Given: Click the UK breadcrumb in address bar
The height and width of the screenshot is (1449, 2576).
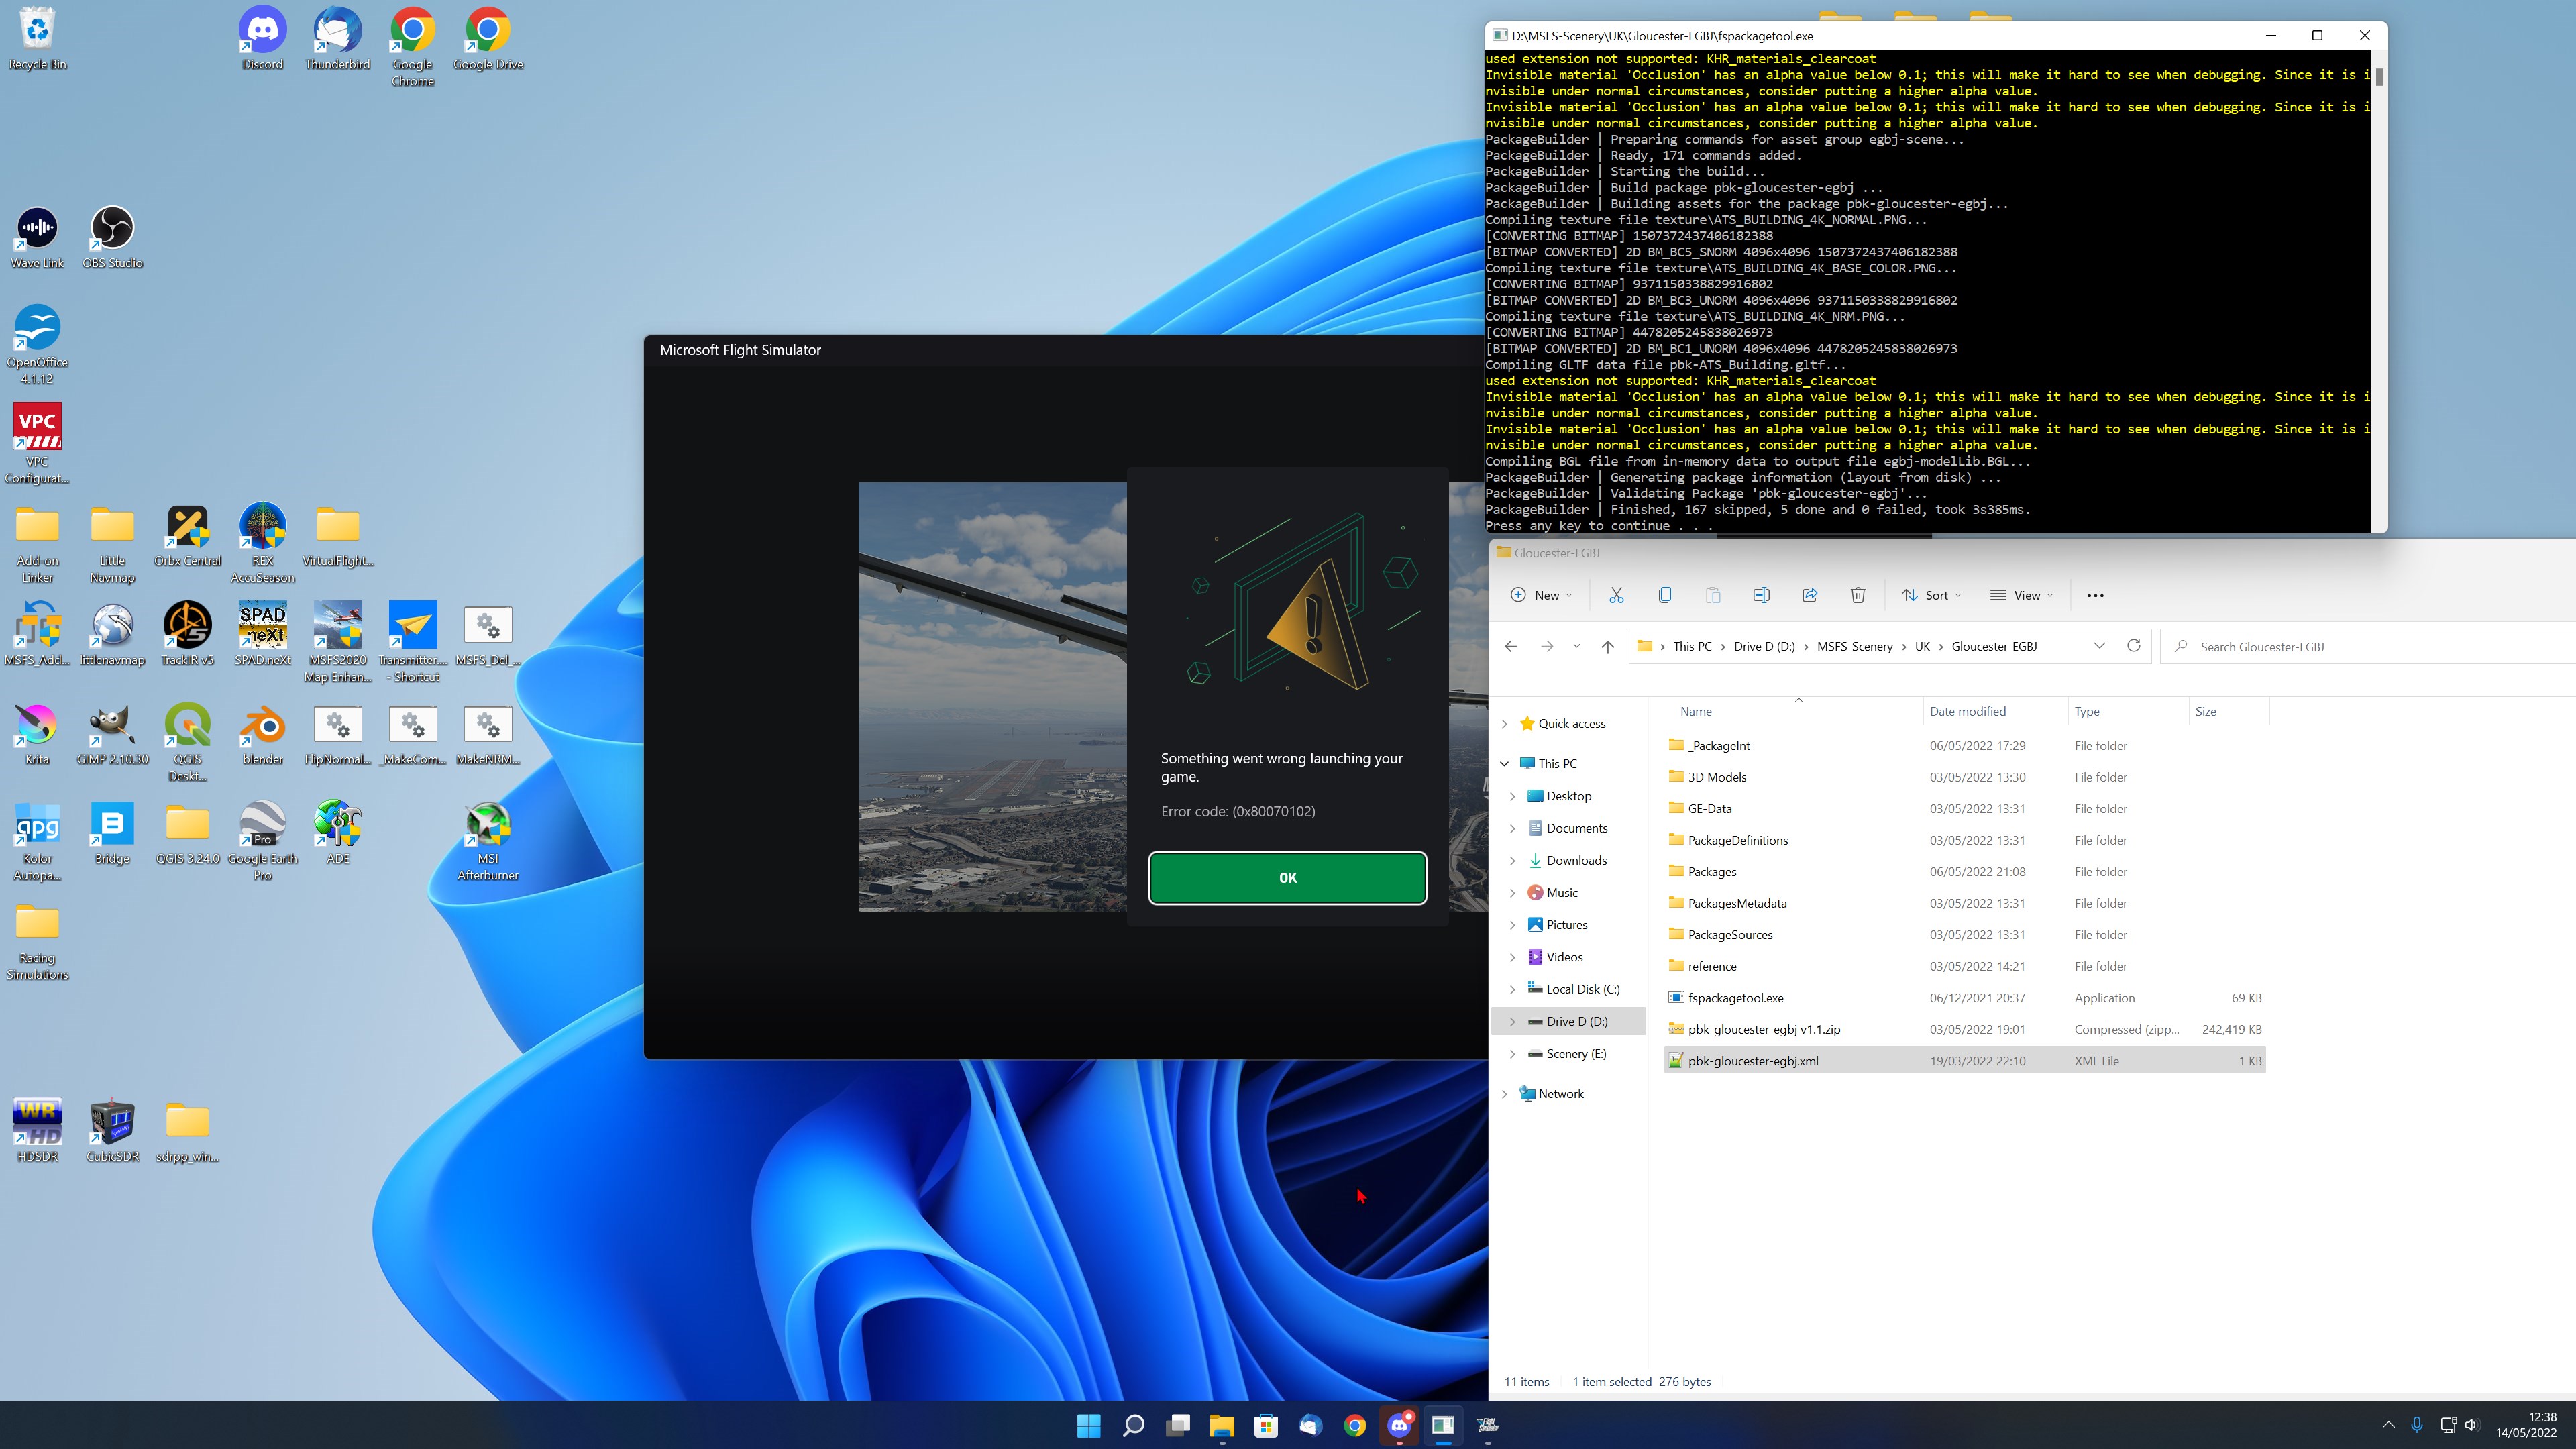Looking at the screenshot, I should coord(1922,646).
